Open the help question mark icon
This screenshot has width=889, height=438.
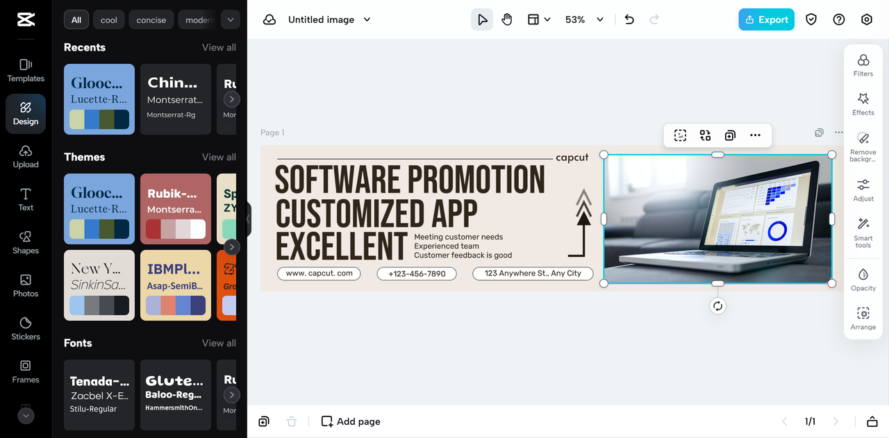(x=839, y=19)
